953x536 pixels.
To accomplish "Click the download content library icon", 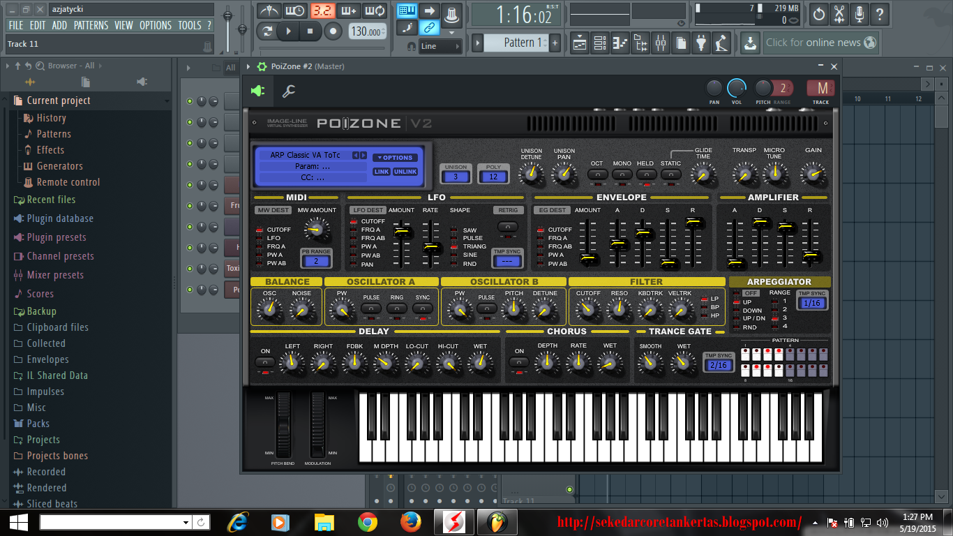I will click(x=750, y=43).
